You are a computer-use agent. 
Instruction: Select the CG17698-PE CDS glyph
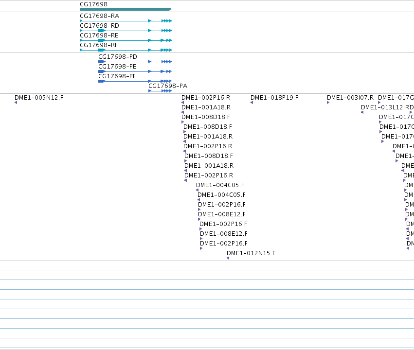(135, 71)
